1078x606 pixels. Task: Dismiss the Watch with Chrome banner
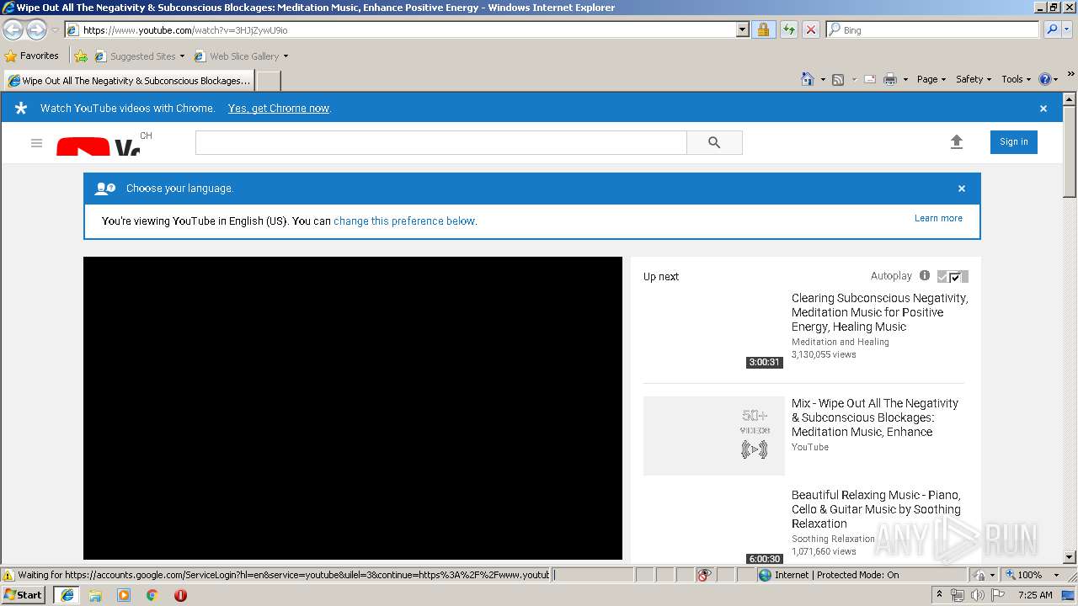tap(1043, 109)
